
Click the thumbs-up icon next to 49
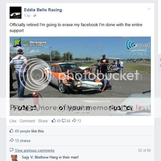pos(54,121)
